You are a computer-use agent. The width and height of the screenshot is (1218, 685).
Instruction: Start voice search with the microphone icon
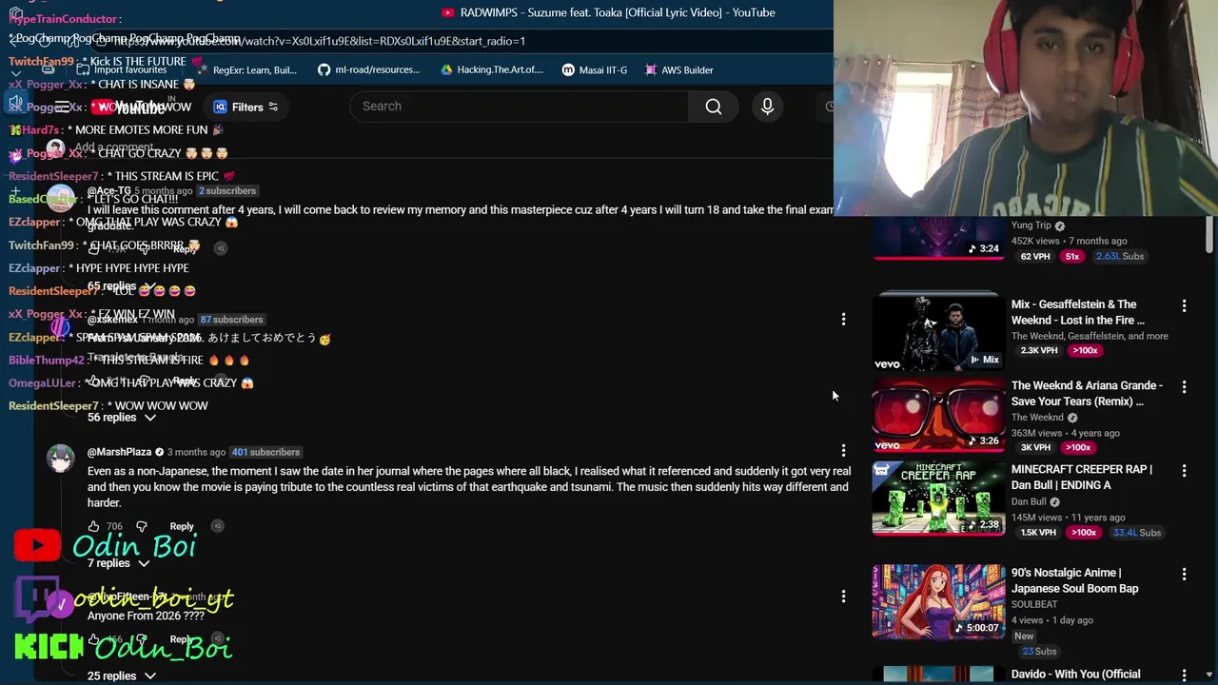click(767, 107)
